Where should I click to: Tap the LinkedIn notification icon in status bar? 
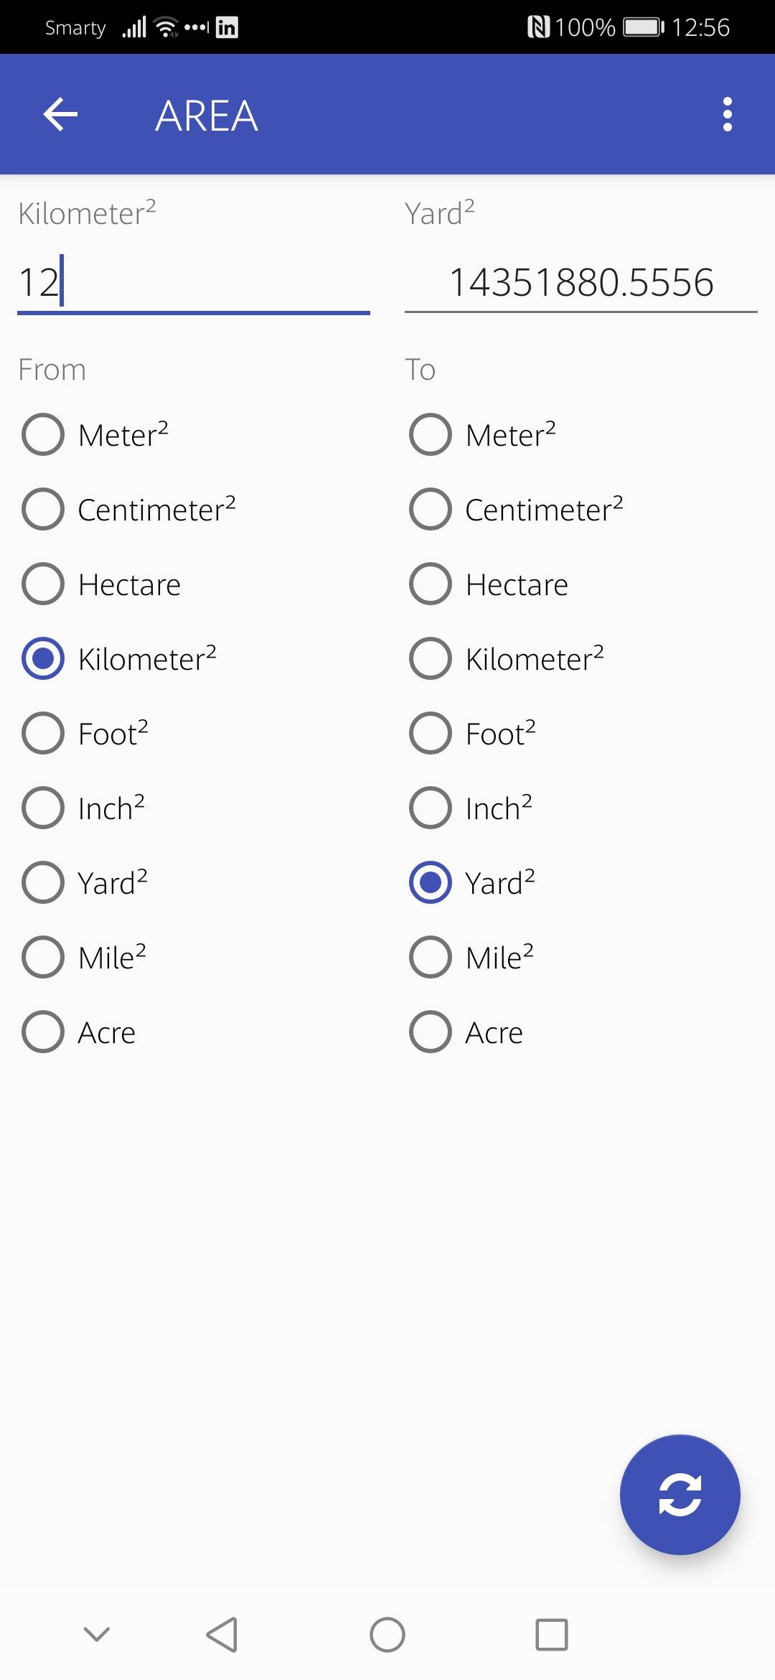click(x=227, y=28)
